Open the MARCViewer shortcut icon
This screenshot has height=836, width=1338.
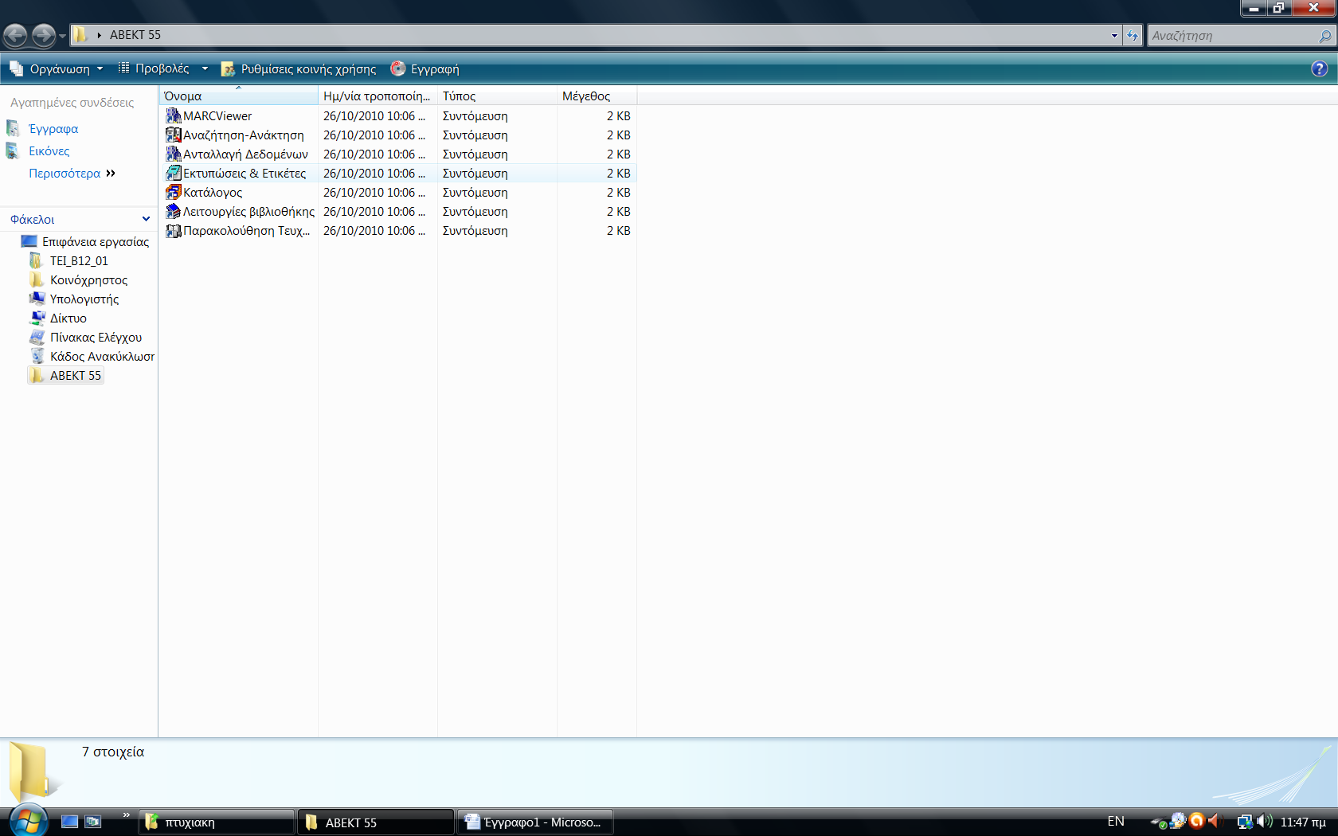click(x=173, y=116)
